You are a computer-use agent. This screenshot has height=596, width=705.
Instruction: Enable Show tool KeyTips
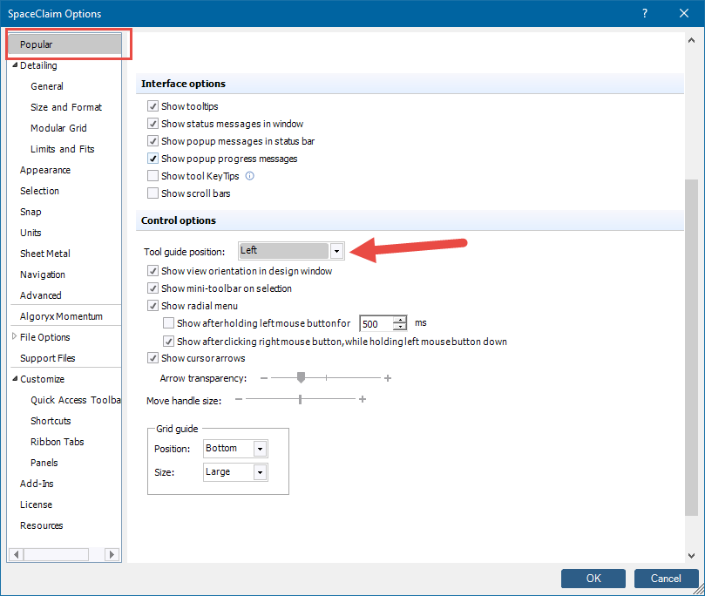[x=153, y=176]
